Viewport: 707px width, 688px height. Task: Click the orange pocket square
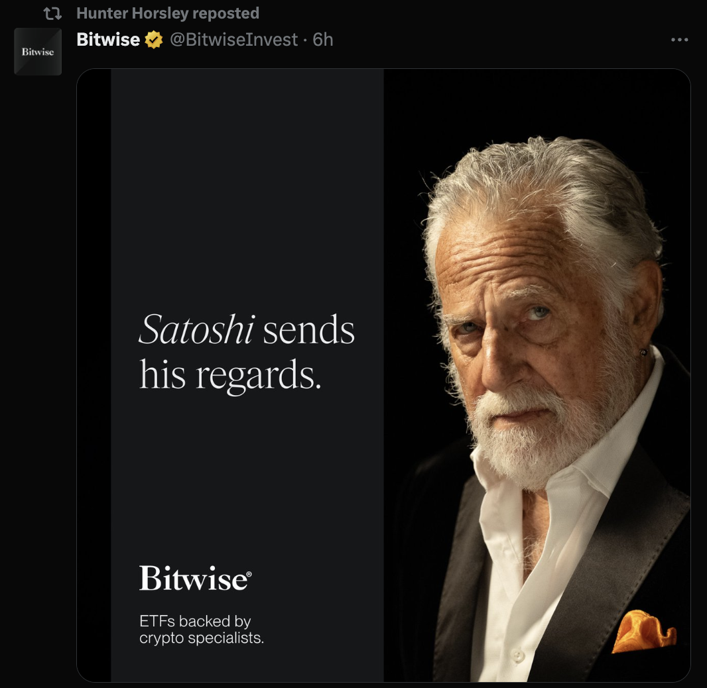(643, 631)
